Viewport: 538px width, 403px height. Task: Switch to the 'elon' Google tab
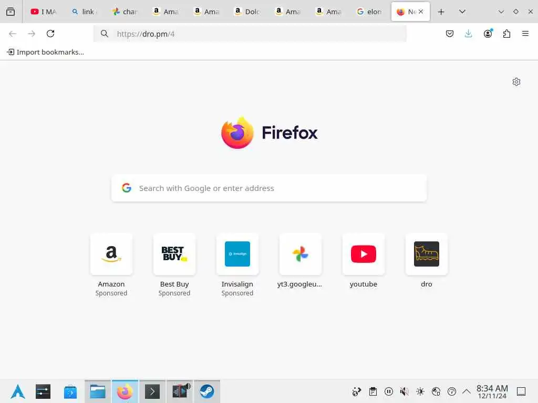pyautogui.click(x=369, y=12)
